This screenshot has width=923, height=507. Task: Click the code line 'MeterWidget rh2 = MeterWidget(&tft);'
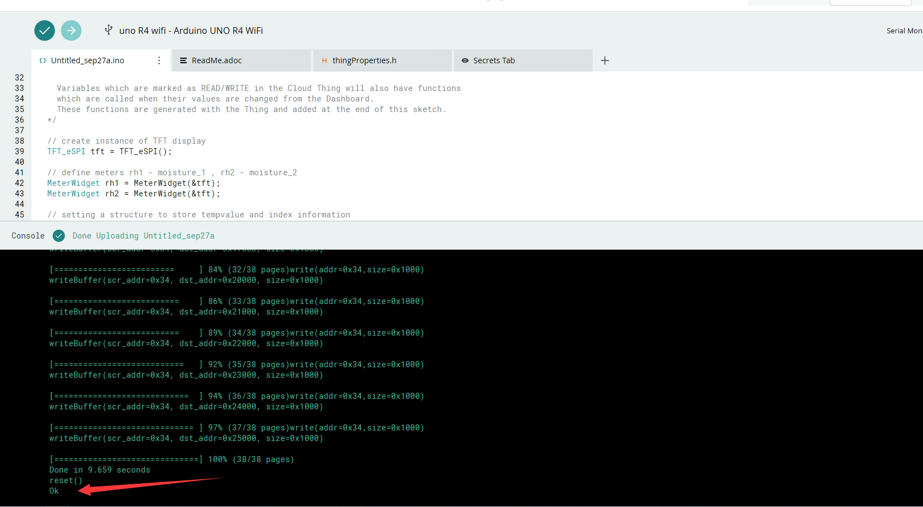(134, 194)
